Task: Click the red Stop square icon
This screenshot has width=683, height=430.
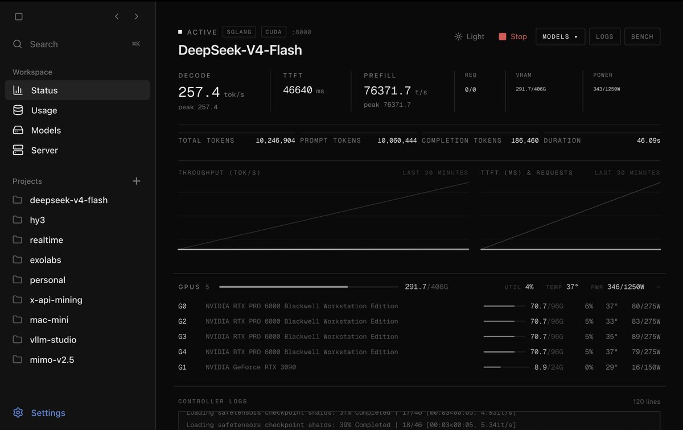Action: [x=503, y=36]
